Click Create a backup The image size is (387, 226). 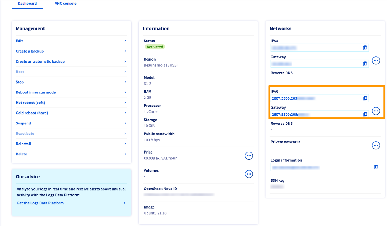[x=30, y=51]
